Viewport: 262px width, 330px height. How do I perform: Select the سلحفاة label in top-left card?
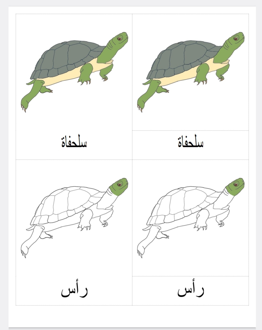click(x=74, y=141)
